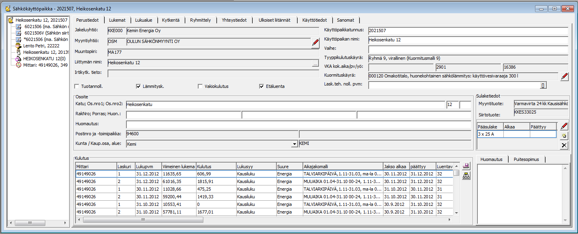Click the ellipsis button beside Liittymän nimi
This screenshot has height=234, width=578.
(x=316, y=63)
